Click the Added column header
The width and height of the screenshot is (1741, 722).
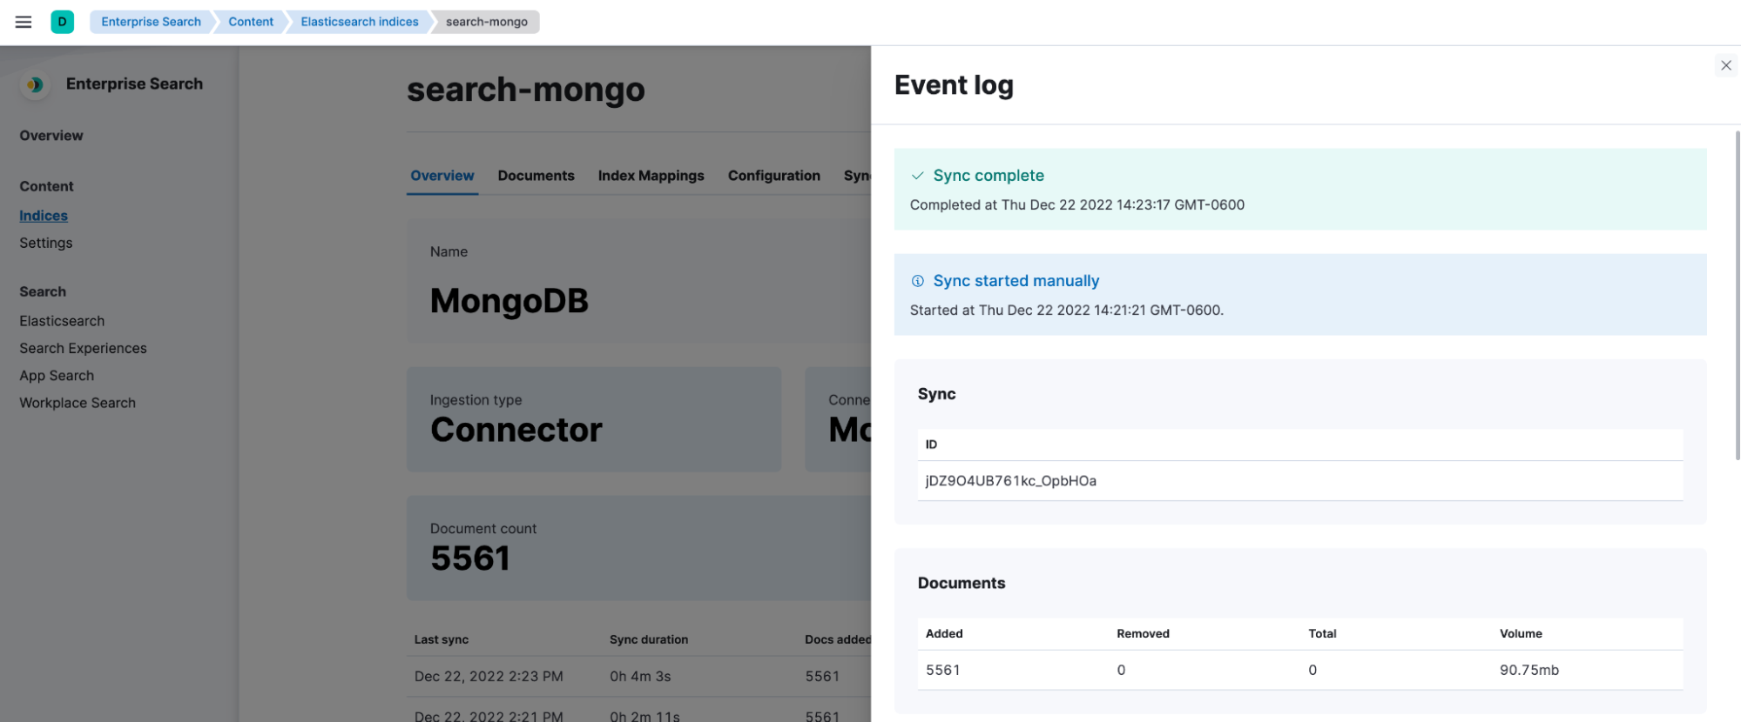[944, 633]
